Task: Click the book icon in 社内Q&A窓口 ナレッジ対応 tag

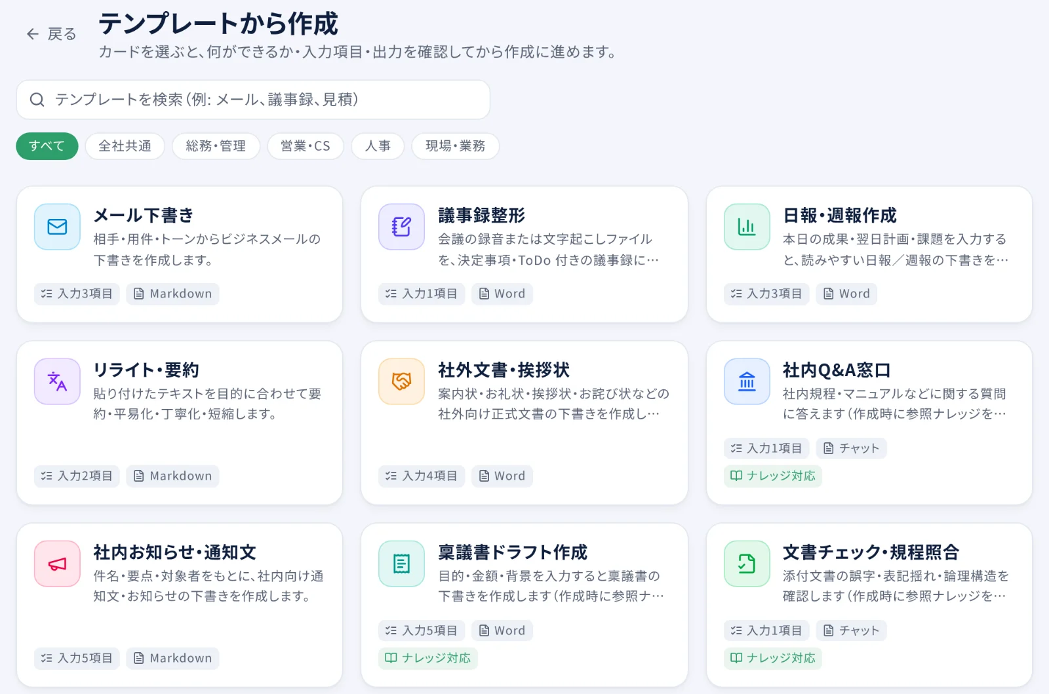Action: click(x=736, y=476)
